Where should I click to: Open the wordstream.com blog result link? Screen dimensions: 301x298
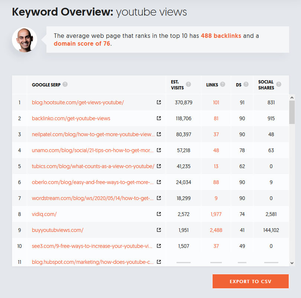[93, 198]
